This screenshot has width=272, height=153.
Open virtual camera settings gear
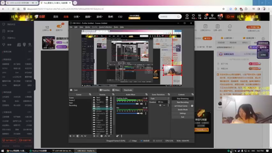click(x=192, y=106)
